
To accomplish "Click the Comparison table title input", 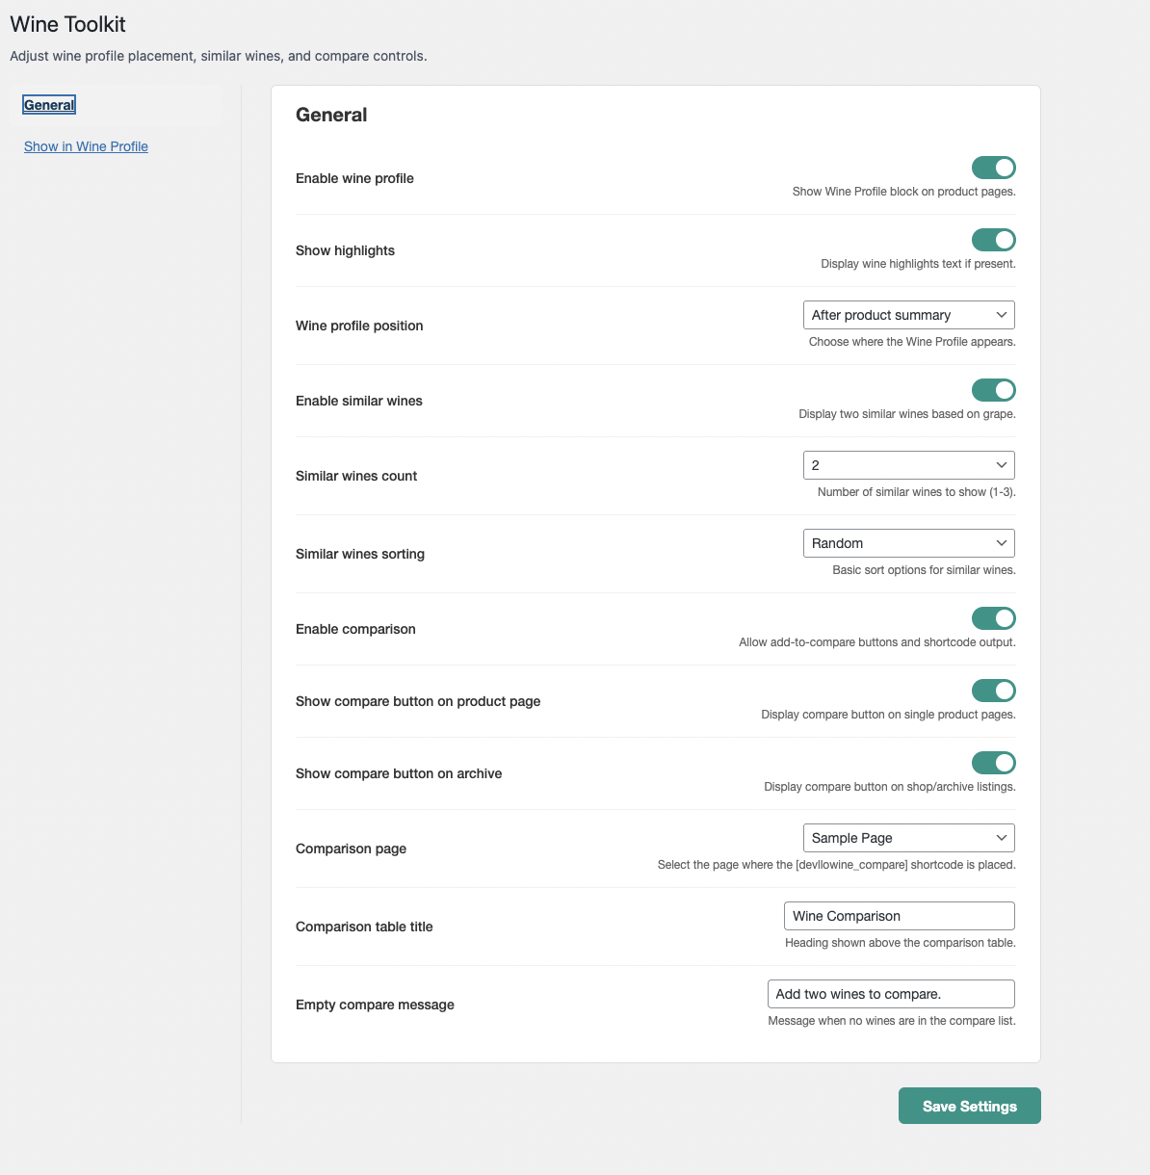I will pyautogui.click(x=899, y=915).
